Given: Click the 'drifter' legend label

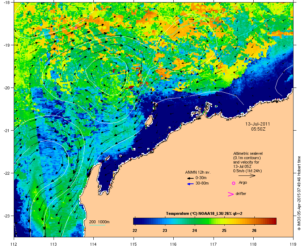Looking at the screenshot, I should pos(241,194).
